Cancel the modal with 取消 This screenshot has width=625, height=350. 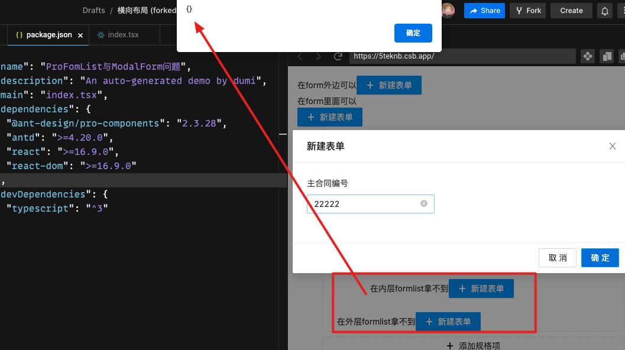pos(557,257)
